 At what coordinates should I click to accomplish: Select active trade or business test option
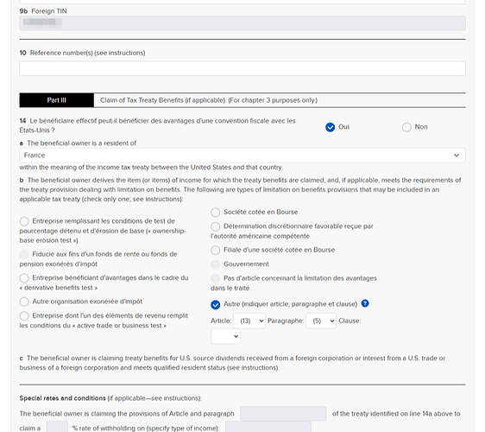pyautogui.click(x=24, y=316)
